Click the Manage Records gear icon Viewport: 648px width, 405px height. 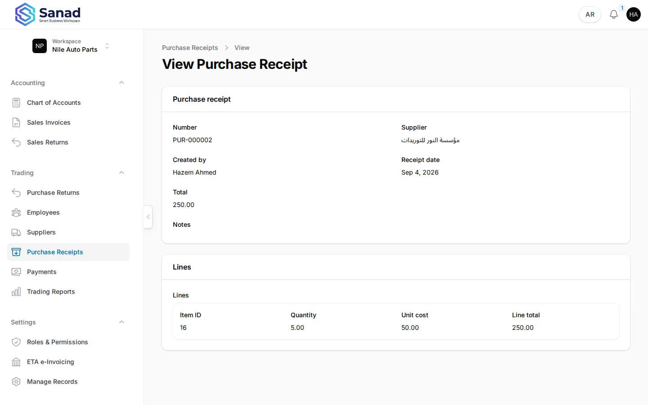coord(16,382)
